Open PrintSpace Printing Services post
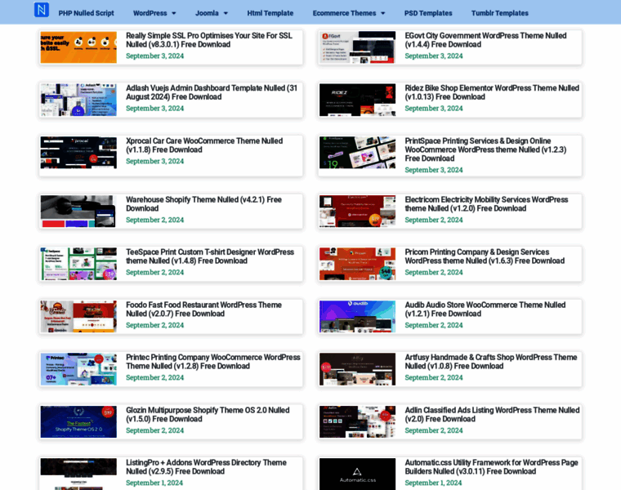The image size is (621, 490). (485, 149)
